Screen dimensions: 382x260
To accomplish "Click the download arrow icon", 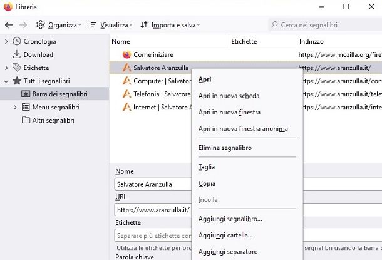I will (x=16, y=54).
